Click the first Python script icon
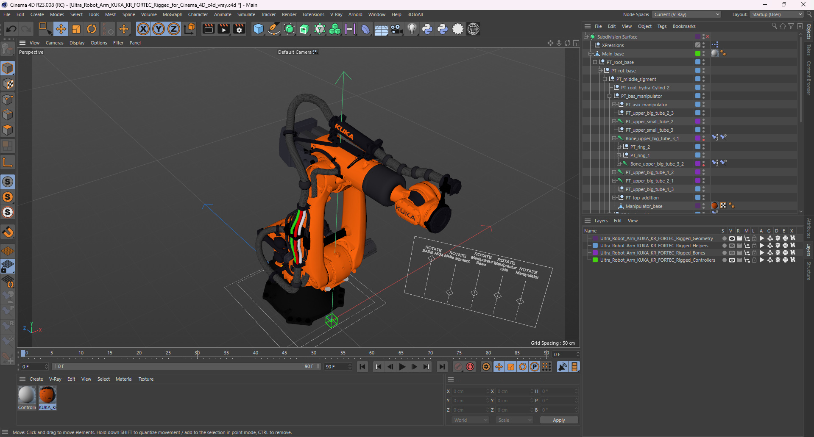This screenshot has height=437, width=814. [x=427, y=29]
